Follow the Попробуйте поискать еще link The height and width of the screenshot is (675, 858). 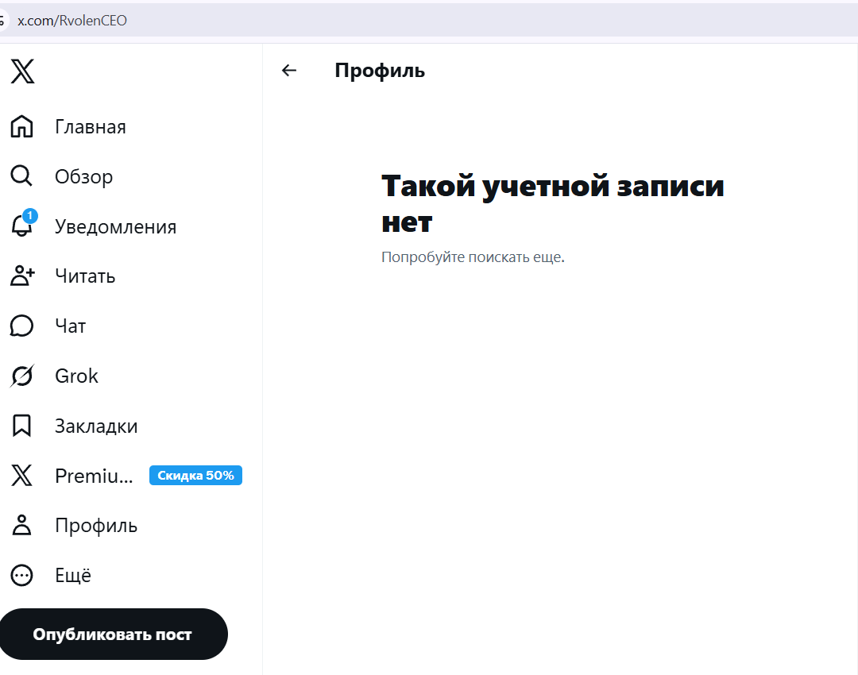[472, 256]
